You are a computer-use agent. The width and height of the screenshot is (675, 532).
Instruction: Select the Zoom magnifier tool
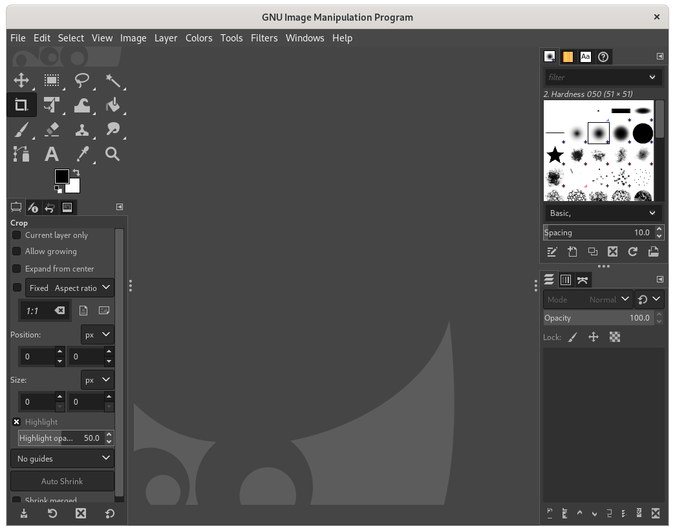[x=112, y=154]
